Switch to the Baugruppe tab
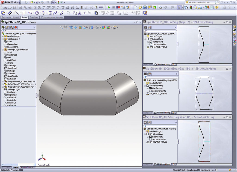This screenshot has width=237, height=172. [6, 17]
